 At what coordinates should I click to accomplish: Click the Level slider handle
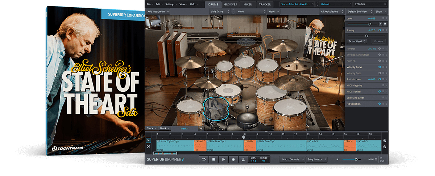(370, 24)
